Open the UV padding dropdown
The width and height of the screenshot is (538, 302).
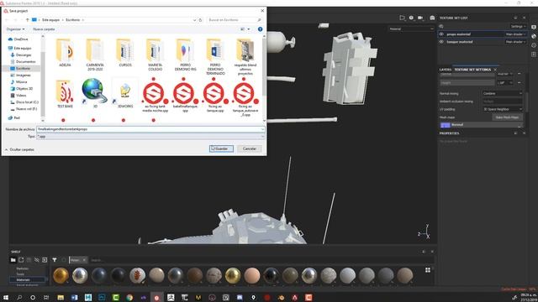point(503,109)
